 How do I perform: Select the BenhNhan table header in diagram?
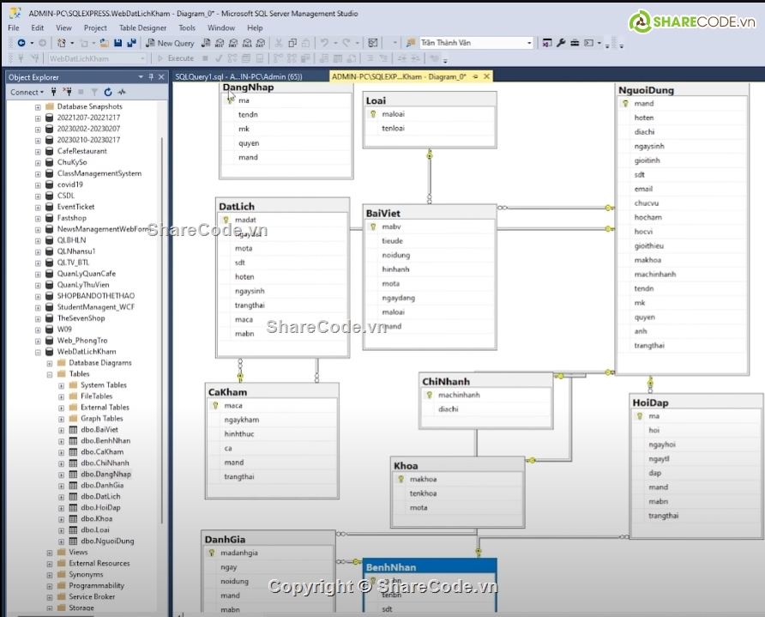tap(430, 567)
